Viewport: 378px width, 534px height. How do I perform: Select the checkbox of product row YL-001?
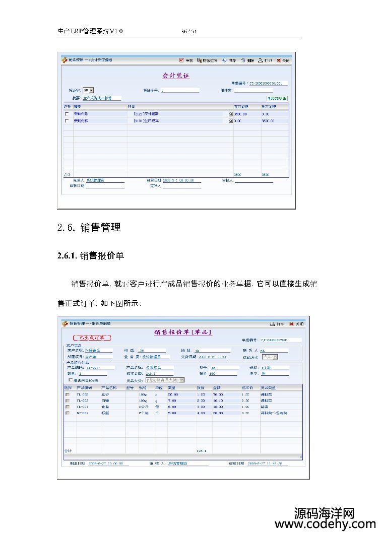(68, 407)
